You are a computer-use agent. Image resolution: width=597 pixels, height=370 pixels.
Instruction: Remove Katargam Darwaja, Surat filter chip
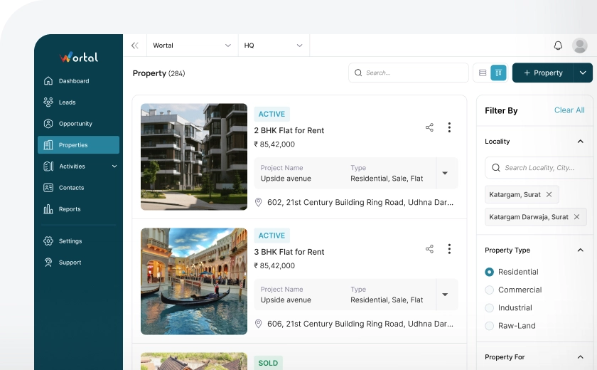(576, 217)
